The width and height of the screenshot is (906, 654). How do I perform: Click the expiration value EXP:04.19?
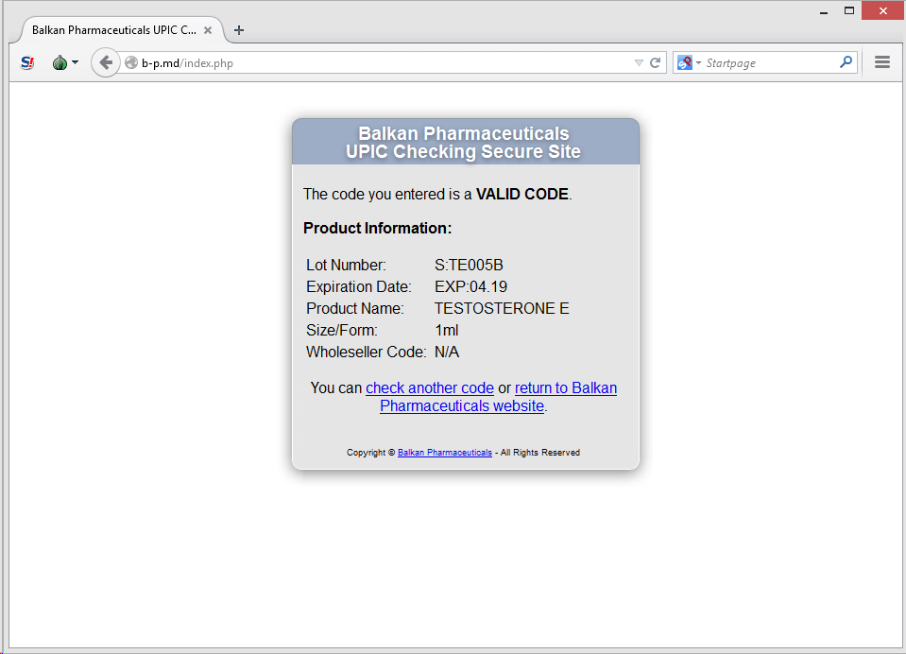coord(470,286)
